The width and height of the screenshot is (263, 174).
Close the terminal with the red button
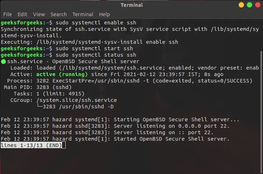[258, 5]
